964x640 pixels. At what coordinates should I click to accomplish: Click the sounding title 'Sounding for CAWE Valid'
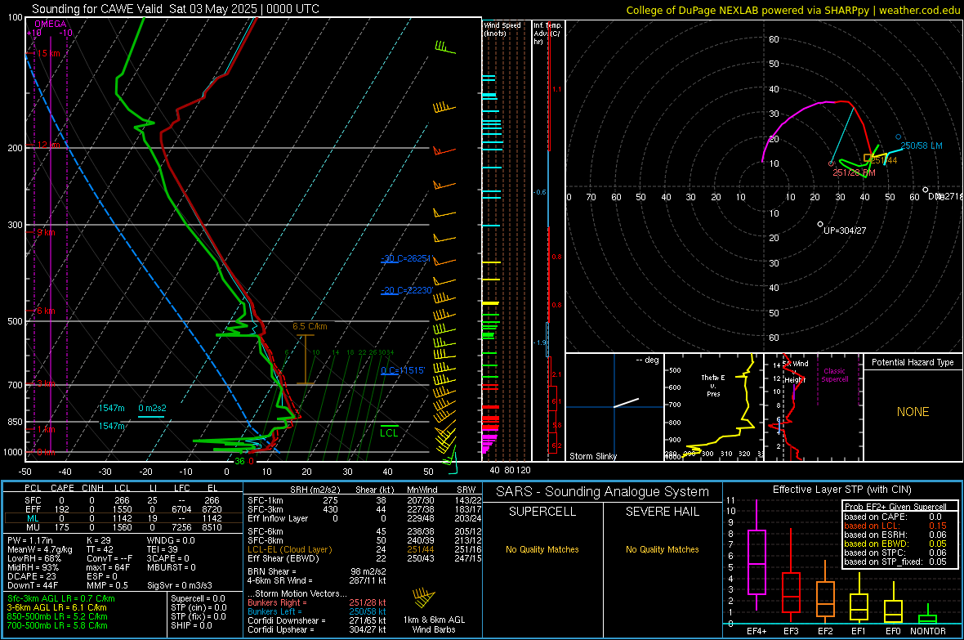pyautogui.click(x=98, y=9)
